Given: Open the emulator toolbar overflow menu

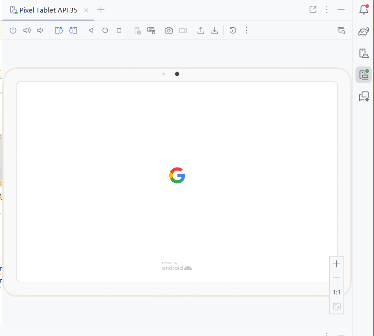Looking at the screenshot, I should 247,30.
